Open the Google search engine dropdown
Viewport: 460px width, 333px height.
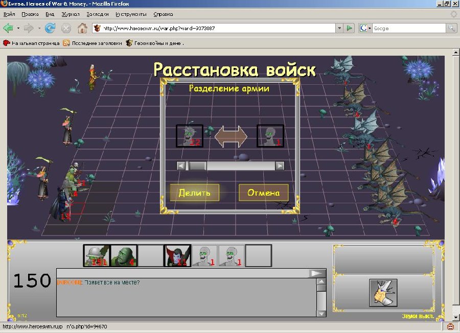pyautogui.click(x=365, y=28)
